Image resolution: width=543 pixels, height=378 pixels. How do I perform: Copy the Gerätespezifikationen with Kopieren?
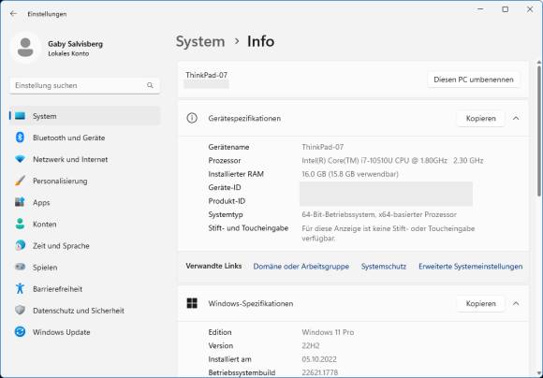(480, 119)
